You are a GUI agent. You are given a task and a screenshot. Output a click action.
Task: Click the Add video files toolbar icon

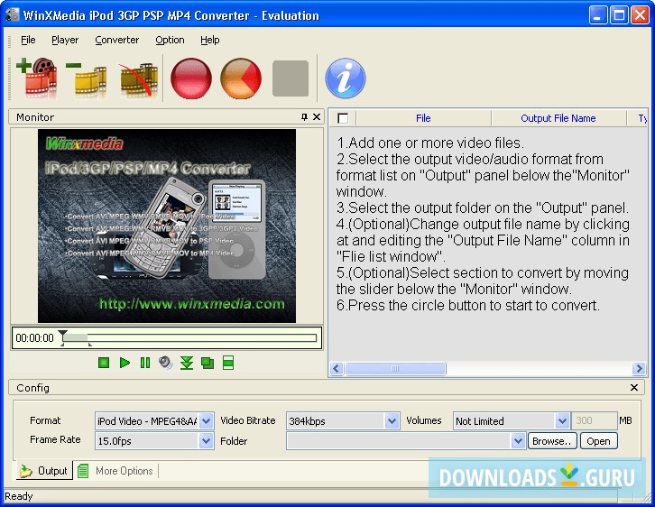[37, 78]
